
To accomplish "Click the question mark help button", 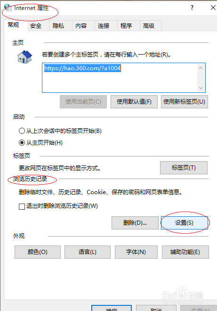I will [192, 8].
